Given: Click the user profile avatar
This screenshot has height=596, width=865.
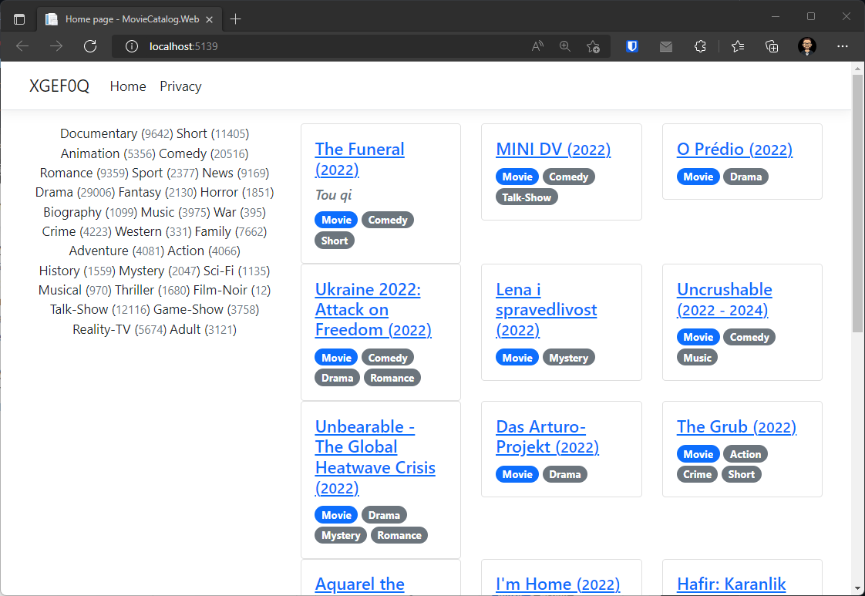Looking at the screenshot, I should (806, 46).
